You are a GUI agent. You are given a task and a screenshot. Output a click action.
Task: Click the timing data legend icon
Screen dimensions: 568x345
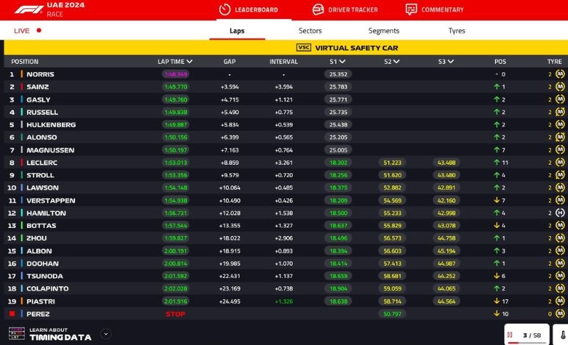click(x=16, y=334)
